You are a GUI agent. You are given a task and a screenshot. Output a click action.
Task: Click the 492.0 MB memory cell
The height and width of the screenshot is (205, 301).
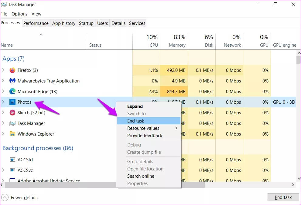174,70
